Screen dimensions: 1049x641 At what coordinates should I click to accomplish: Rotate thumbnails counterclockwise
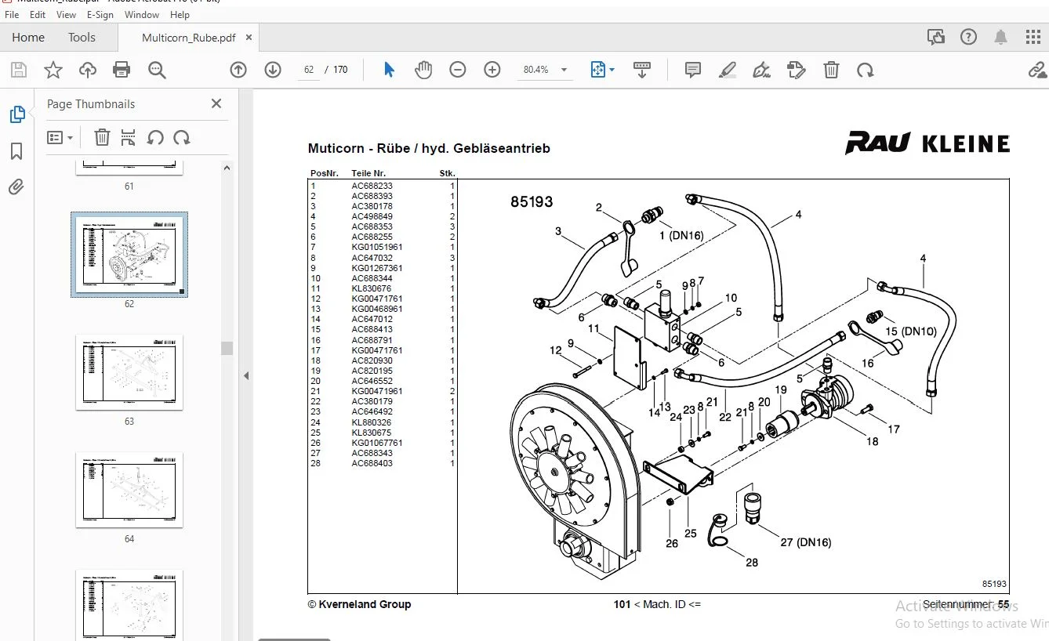[155, 138]
